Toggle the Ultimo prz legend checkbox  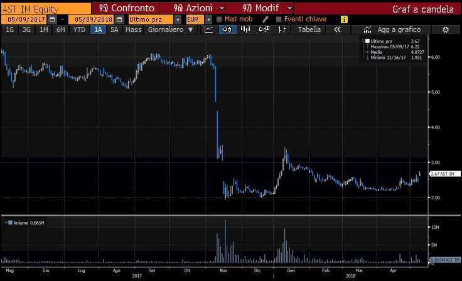367,41
